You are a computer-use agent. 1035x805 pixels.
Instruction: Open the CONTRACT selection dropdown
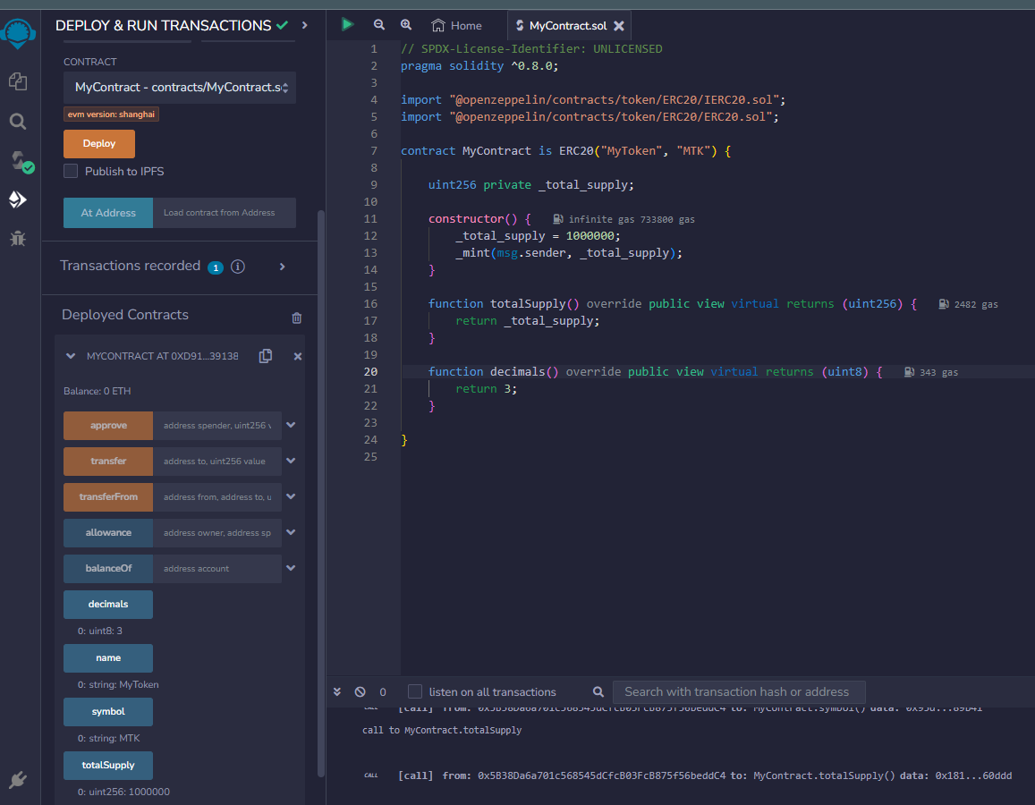pyautogui.click(x=180, y=87)
